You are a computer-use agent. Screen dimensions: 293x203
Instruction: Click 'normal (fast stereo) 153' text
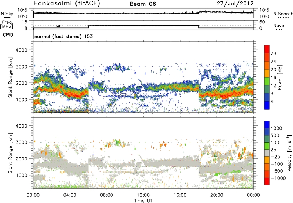click(x=63, y=36)
